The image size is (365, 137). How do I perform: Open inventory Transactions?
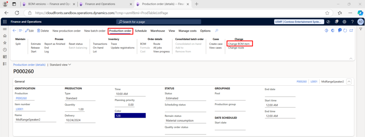point(100,44)
